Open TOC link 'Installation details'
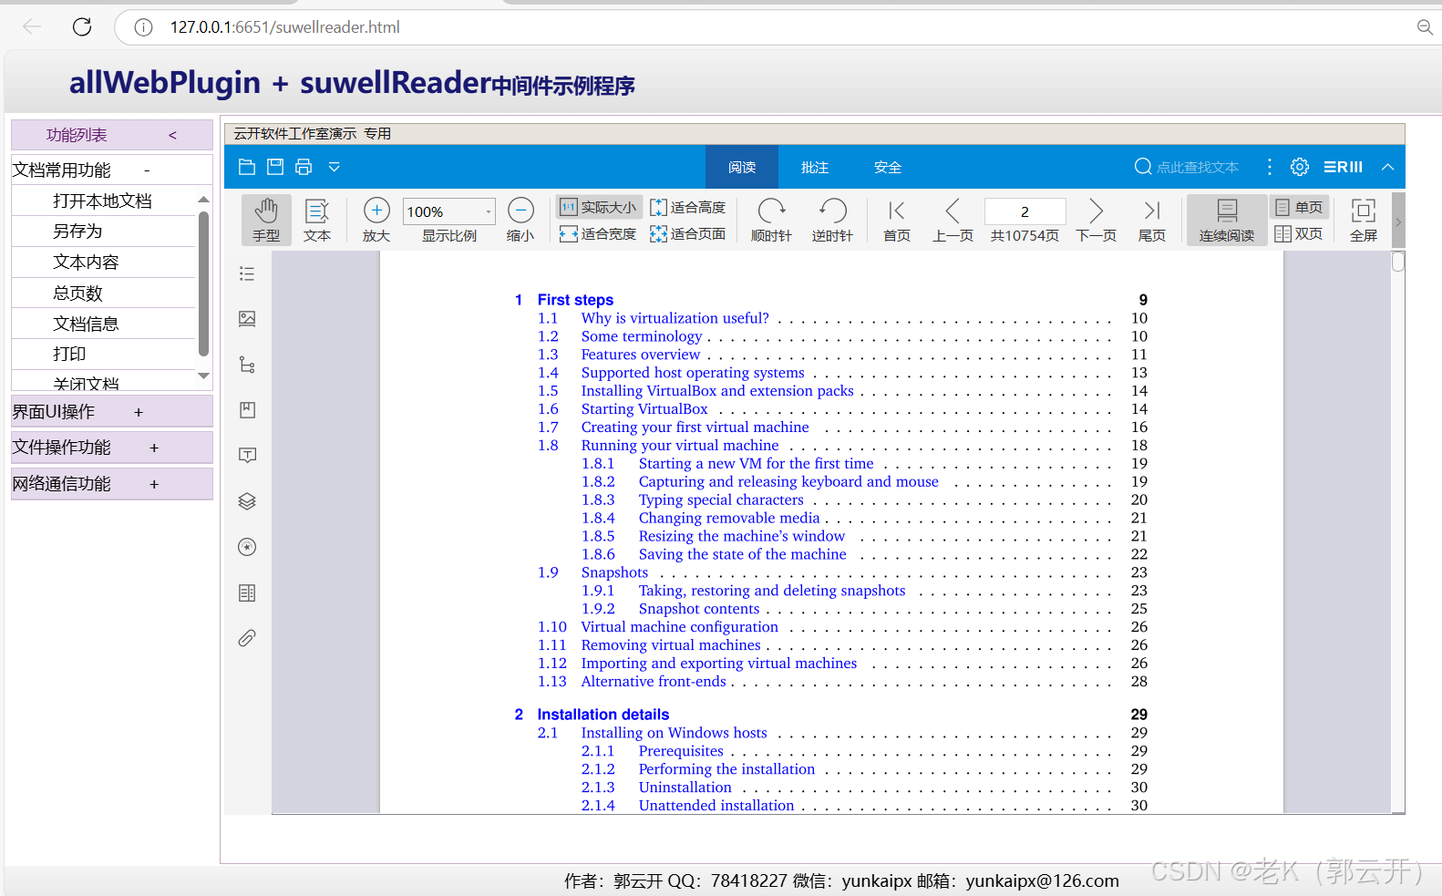The width and height of the screenshot is (1442, 896). [603, 715]
